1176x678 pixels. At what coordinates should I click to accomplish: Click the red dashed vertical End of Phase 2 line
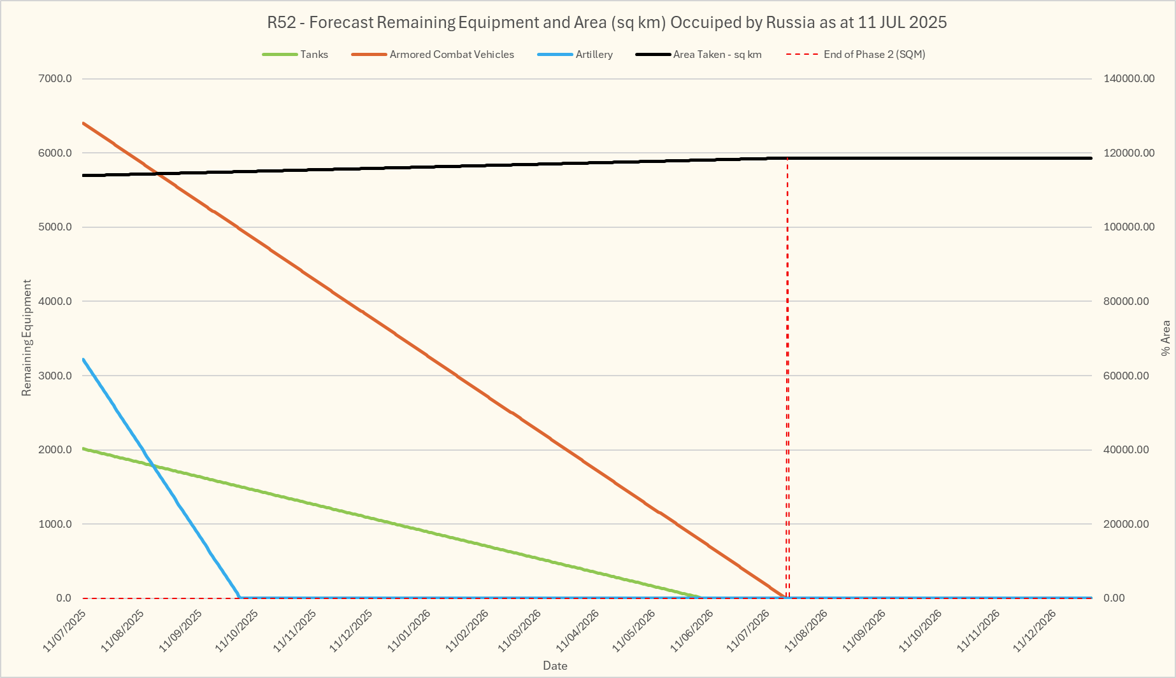pyautogui.click(x=787, y=382)
